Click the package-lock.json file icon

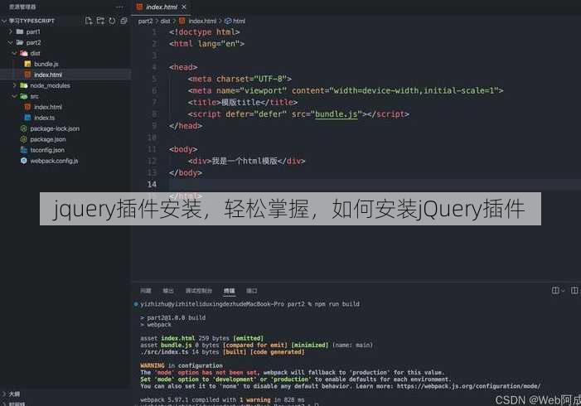click(24, 128)
